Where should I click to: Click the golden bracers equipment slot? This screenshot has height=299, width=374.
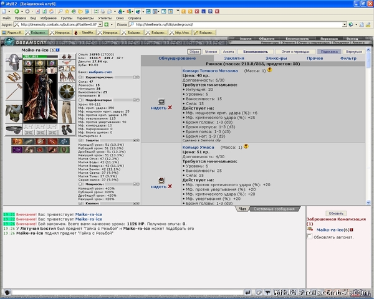tap(14, 77)
